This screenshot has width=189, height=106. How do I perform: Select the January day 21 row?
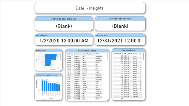[127, 77]
